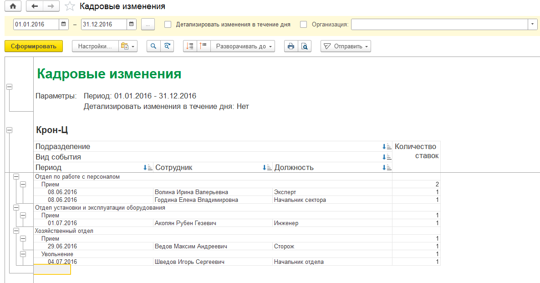Screen dimensions: 540x283
Task: Open calendar for end date 31.12.2016
Action: [131, 25]
